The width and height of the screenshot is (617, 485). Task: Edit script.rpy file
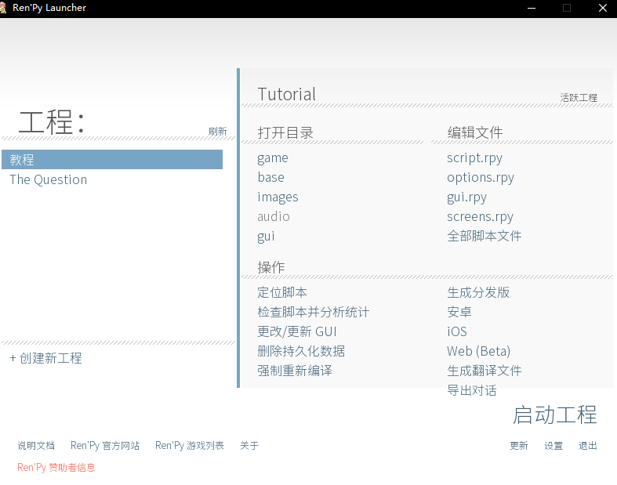click(474, 158)
